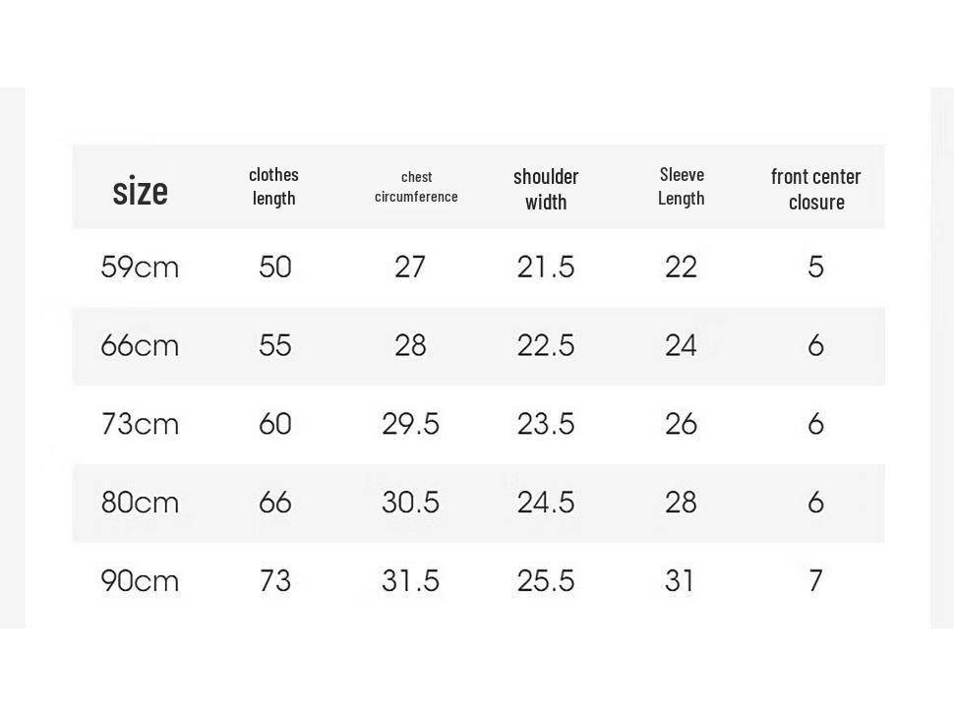Select sleeve length value 26
954x716 pixels.
pyautogui.click(x=681, y=424)
